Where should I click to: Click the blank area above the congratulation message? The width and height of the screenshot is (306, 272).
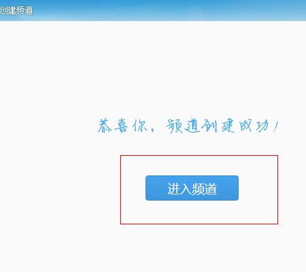click(153, 68)
